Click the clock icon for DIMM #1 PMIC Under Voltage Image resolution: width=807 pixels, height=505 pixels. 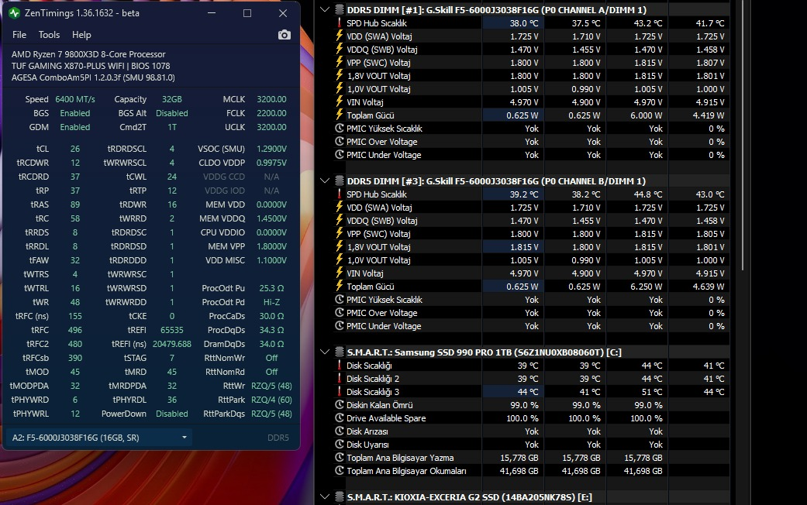340,154
